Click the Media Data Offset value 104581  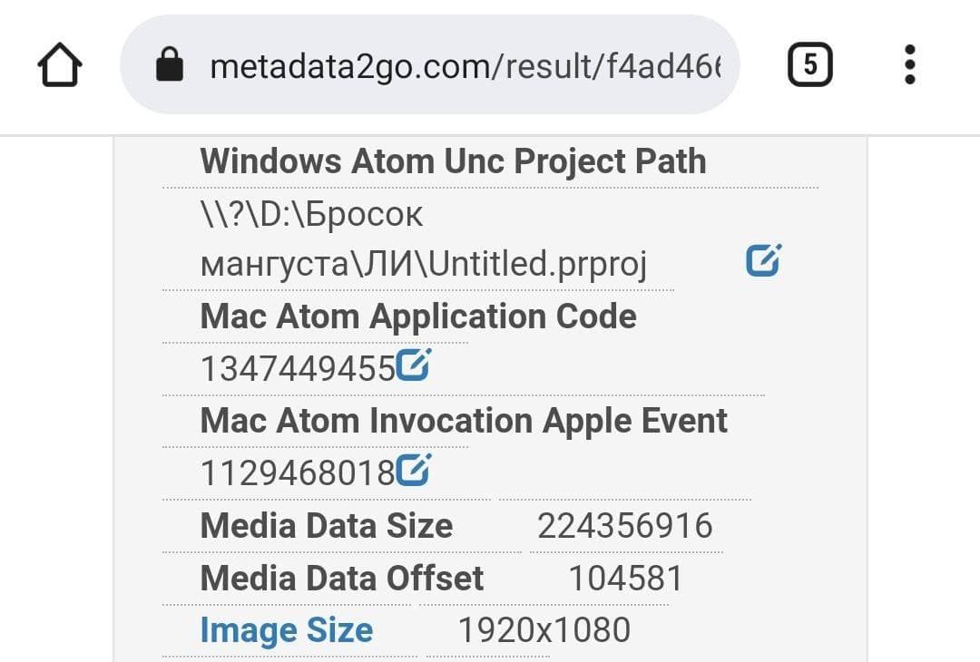tap(625, 579)
